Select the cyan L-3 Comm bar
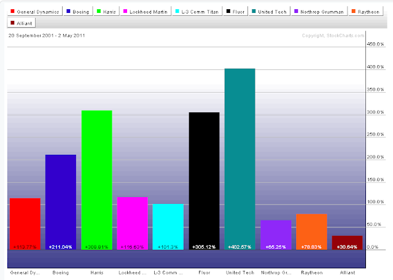The image size is (393, 280). click(168, 227)
